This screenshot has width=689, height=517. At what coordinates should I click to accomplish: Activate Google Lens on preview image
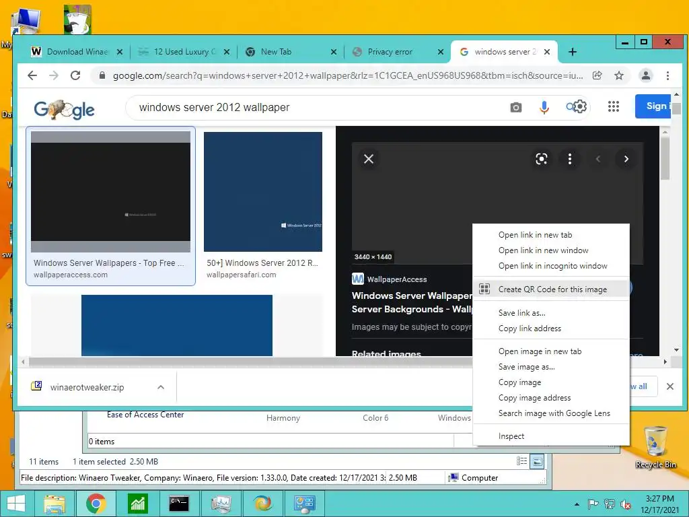tap(542, 159)
